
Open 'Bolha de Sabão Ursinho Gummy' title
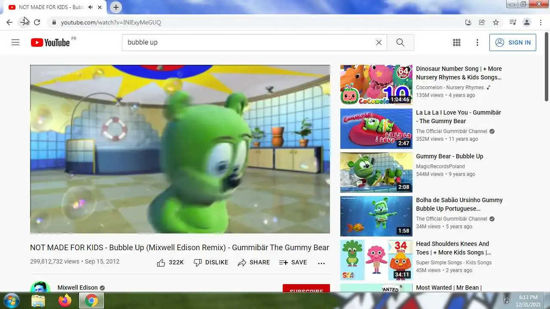click(459, 204)
